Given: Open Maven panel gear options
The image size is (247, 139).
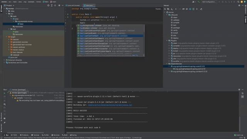Looking at the screenshot, I should [239, 5].
